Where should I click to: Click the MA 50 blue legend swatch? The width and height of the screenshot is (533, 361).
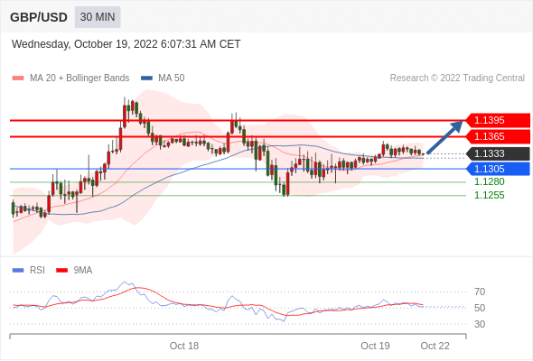(x=146, y=79)
